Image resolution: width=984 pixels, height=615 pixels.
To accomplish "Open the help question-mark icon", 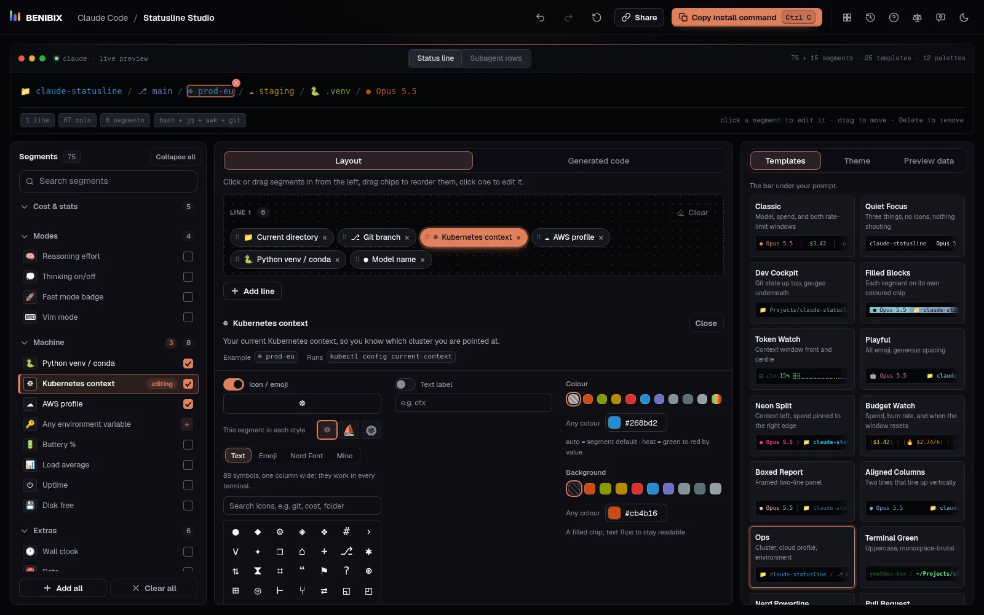I will click(x=894, y=18).
